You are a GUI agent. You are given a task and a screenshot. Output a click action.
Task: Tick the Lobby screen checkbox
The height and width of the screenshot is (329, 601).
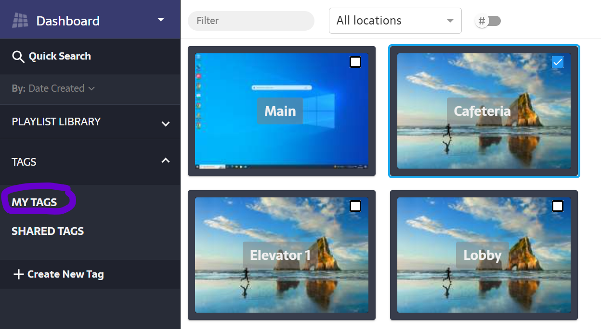pos(557,206)
